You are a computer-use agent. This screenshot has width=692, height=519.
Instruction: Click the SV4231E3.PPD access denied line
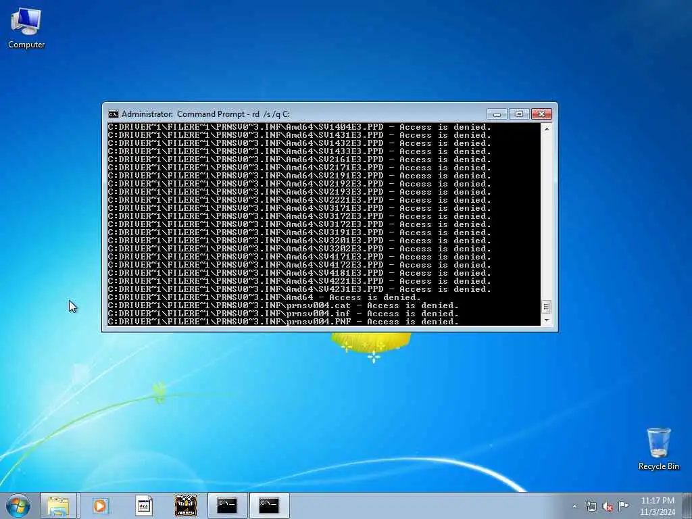click(x=299, y=289)
